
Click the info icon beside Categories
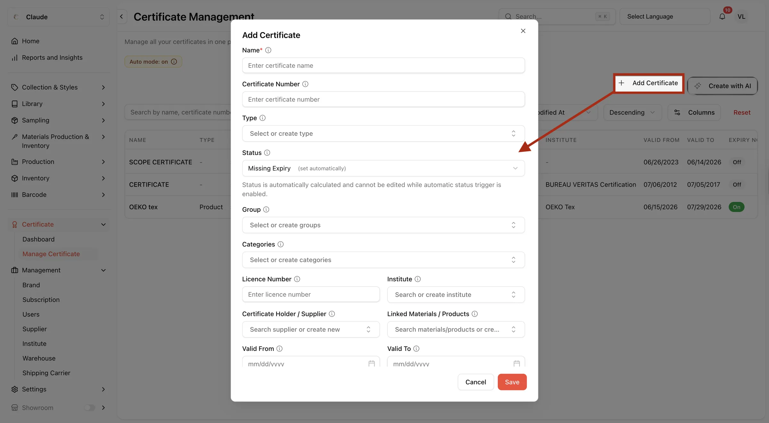280,245
